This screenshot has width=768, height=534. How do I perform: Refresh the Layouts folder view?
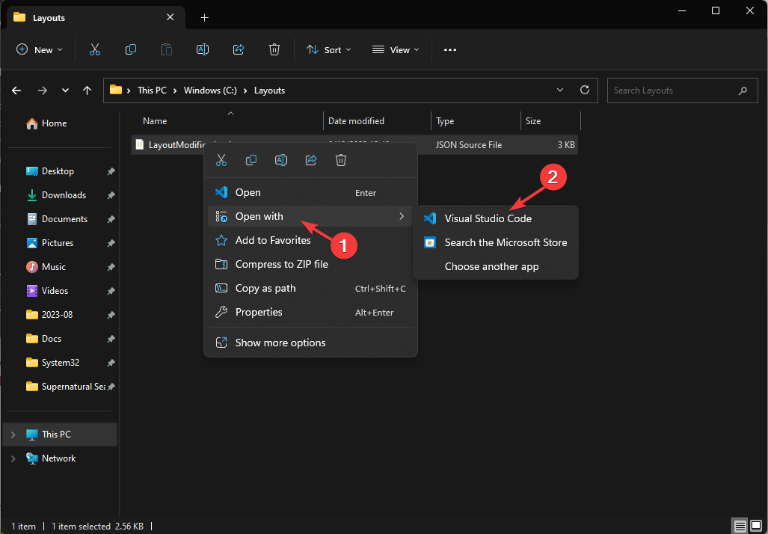[x=585, y=90]
